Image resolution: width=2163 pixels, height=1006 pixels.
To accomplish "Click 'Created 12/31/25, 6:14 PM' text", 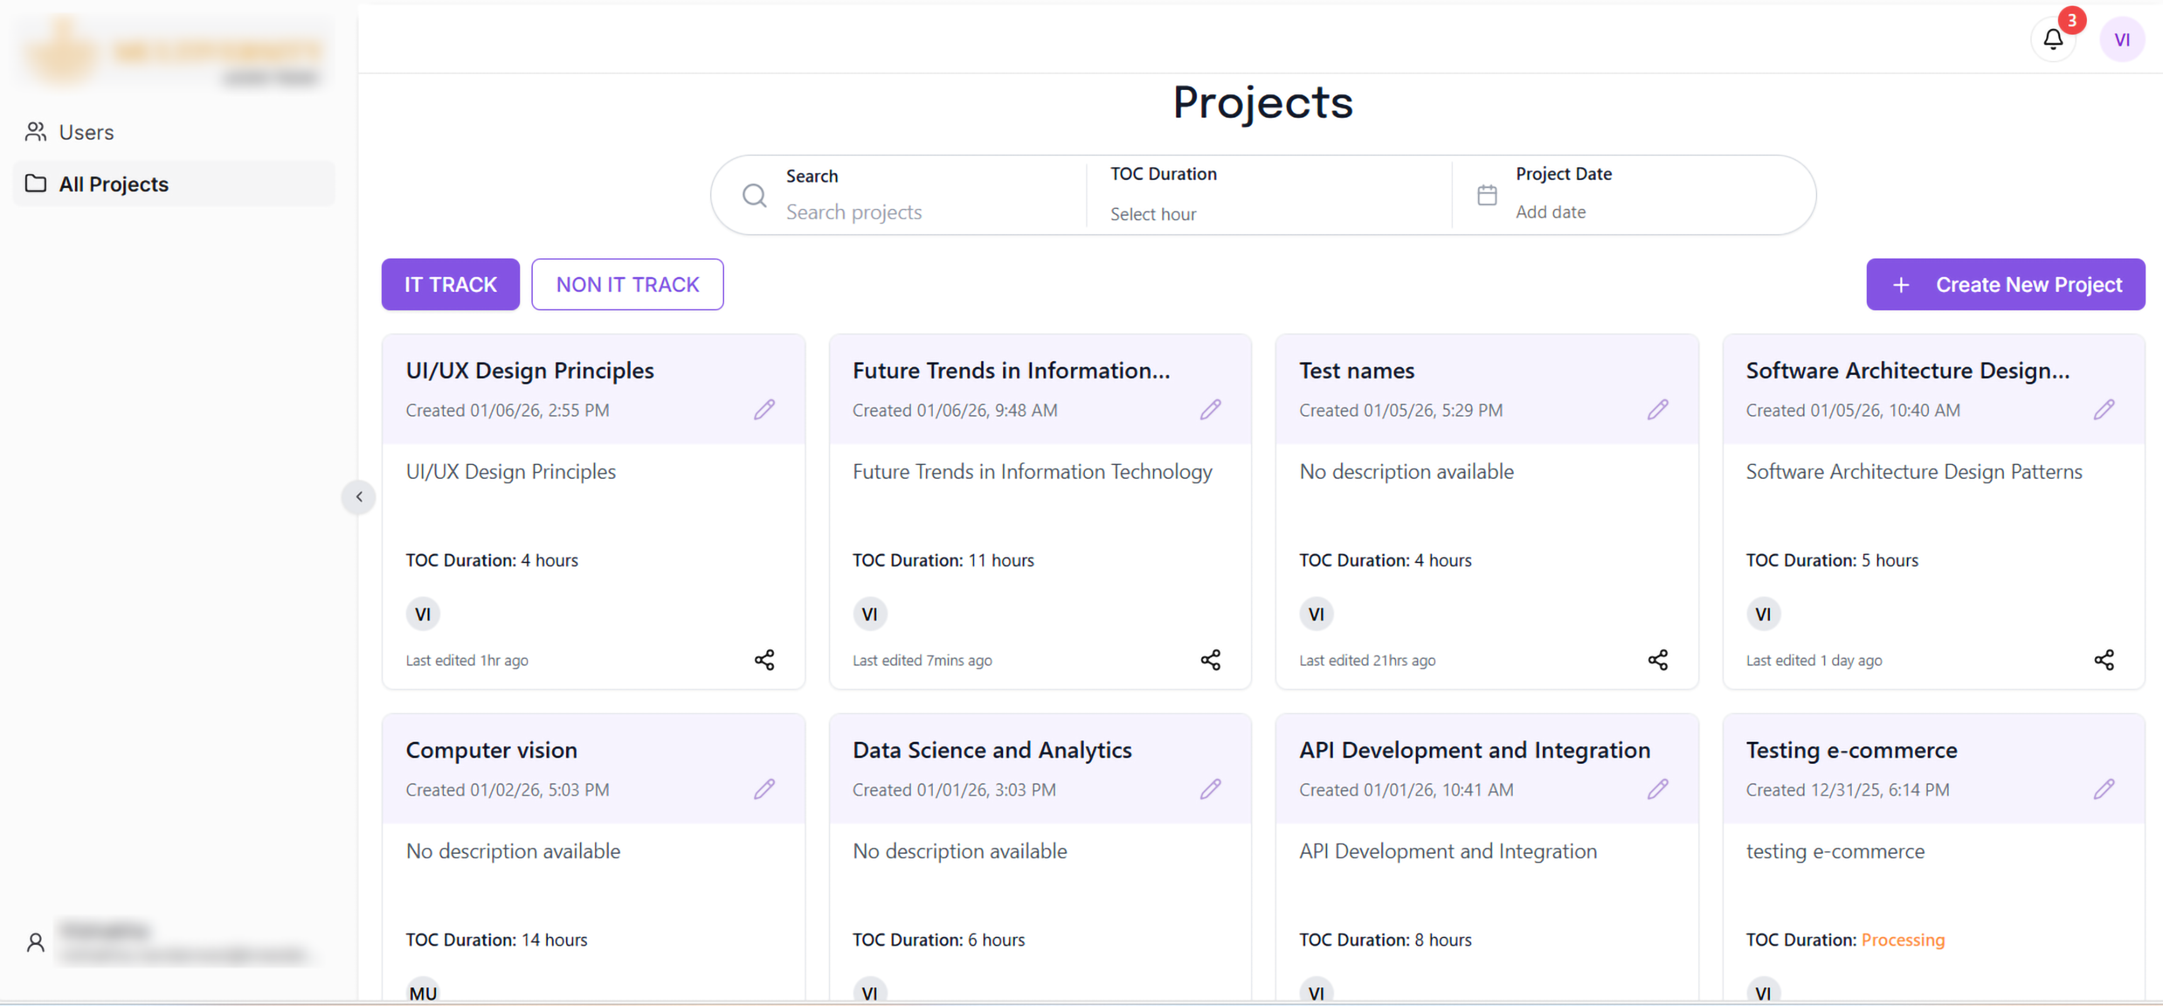I will (1847, 790).
